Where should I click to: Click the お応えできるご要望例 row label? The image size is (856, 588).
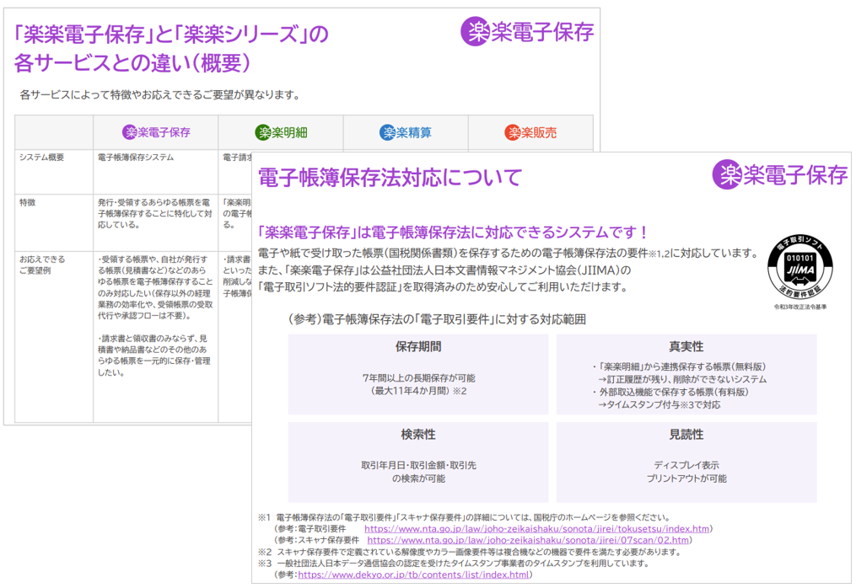[x=42, y=265]
